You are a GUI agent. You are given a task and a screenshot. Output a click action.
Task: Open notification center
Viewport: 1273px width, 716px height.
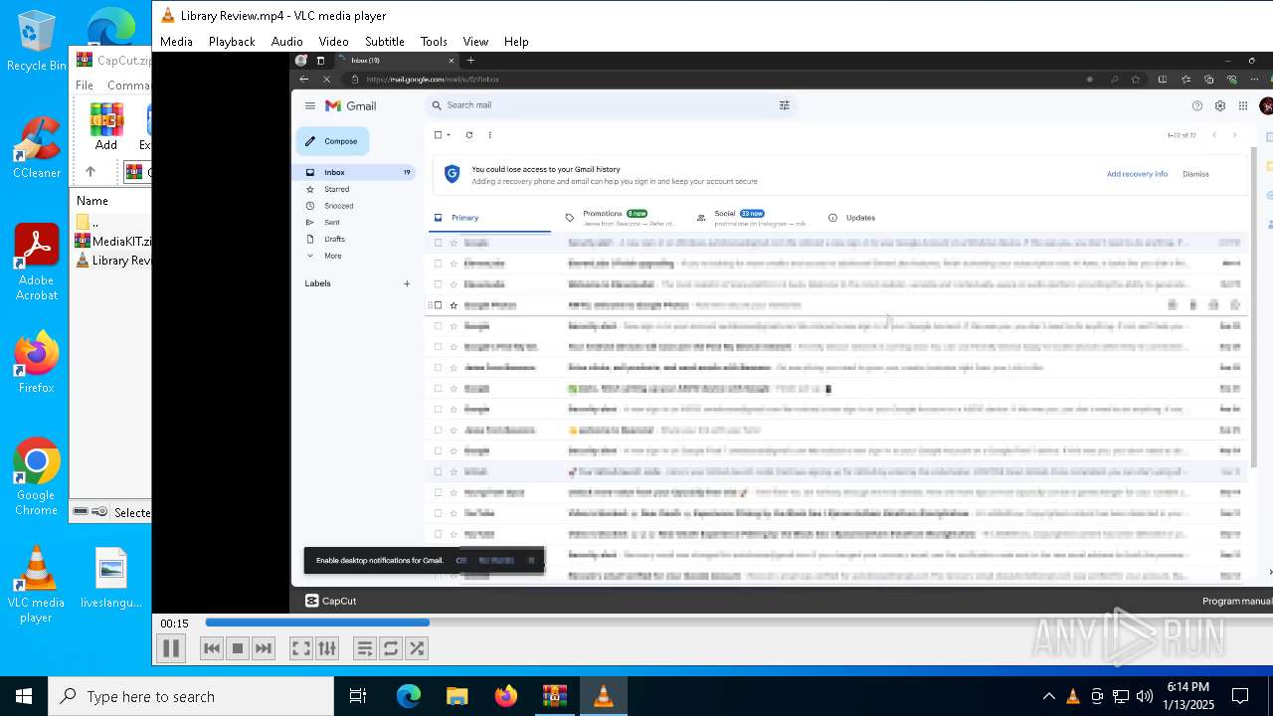(1240, 696)
